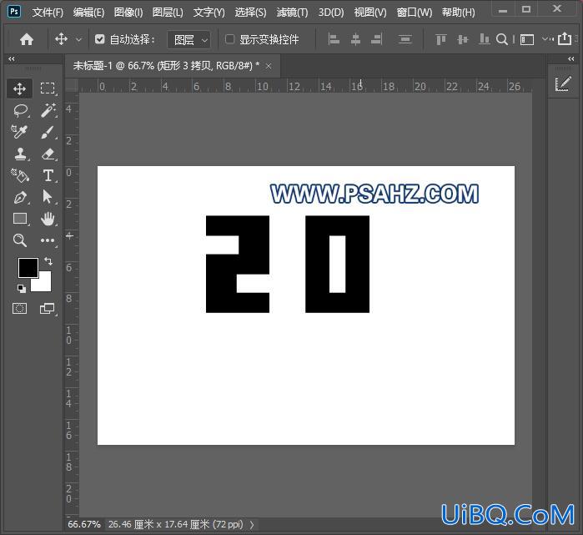Open the 滤镜(T) menu
583x535 pixels.
tap(292, 13)
